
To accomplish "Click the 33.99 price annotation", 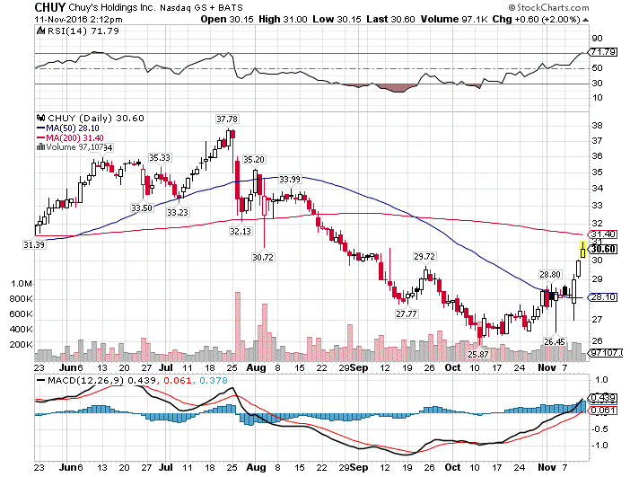I will tap(290, 180).
